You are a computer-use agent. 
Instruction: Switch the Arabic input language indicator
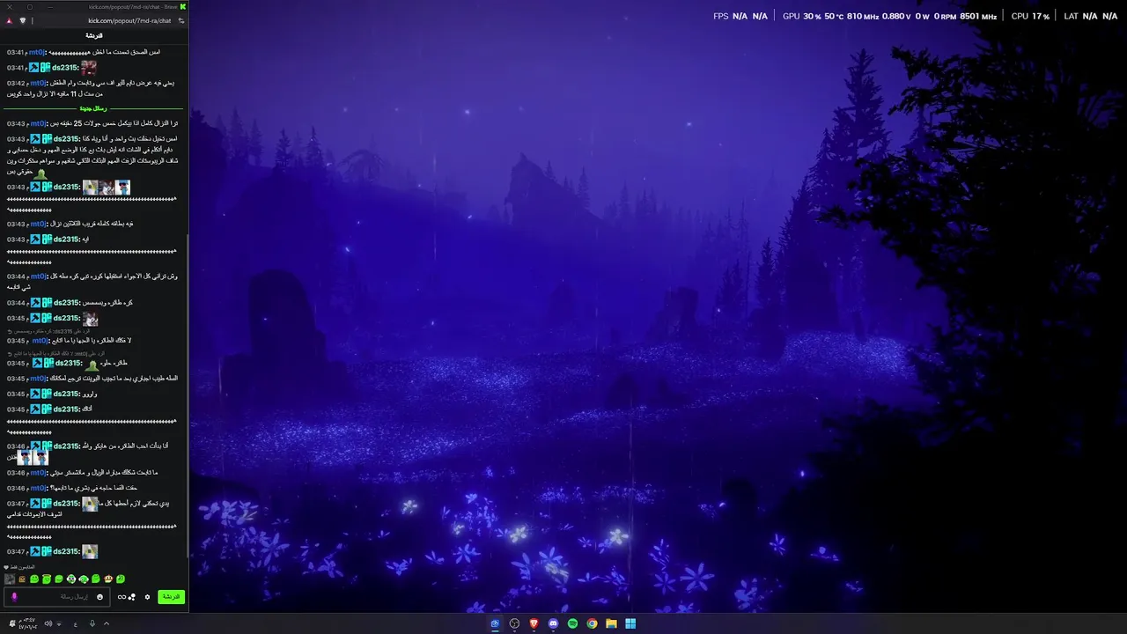coord(76,624)
